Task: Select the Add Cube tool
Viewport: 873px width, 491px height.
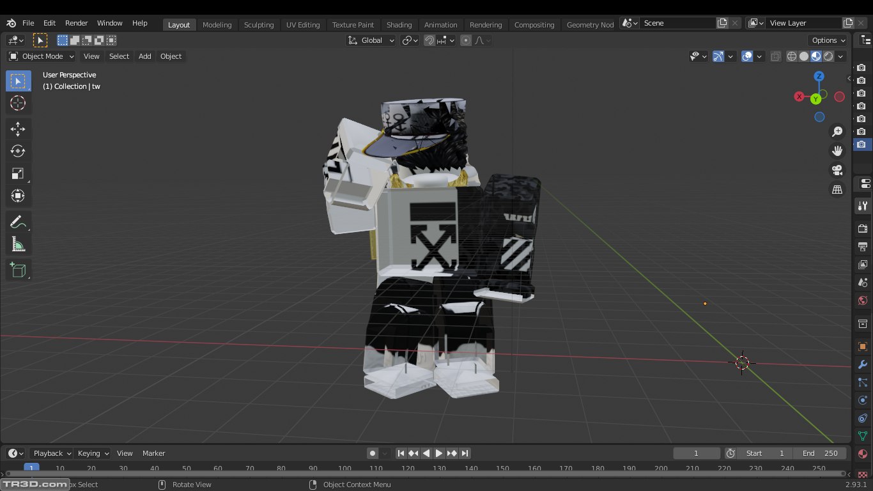Action: [x=18, y=270]
